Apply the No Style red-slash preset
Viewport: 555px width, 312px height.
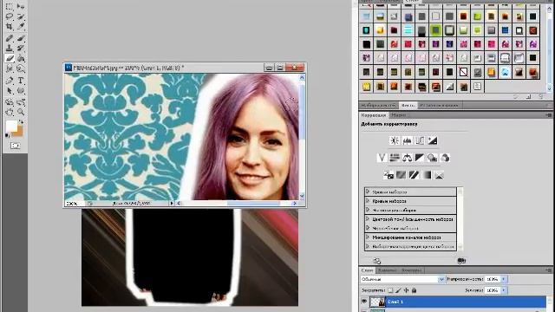[x=463, y=72]
